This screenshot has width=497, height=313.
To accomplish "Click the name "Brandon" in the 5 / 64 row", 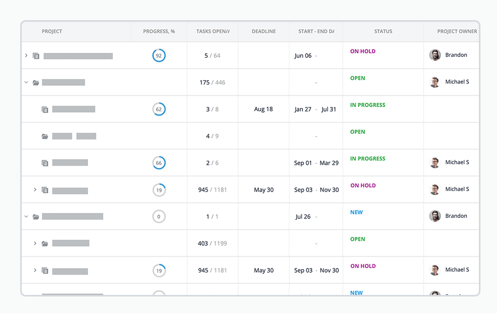I will click(456, 55).
